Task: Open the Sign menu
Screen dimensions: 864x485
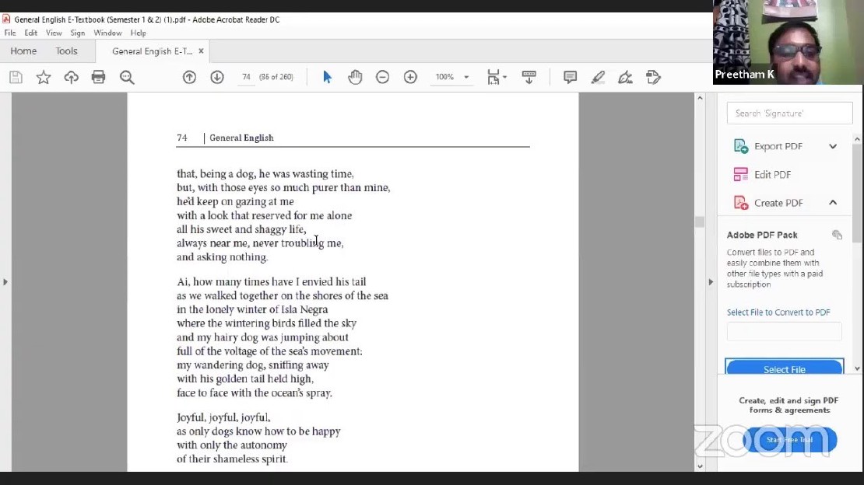Action: pos(78,33)
